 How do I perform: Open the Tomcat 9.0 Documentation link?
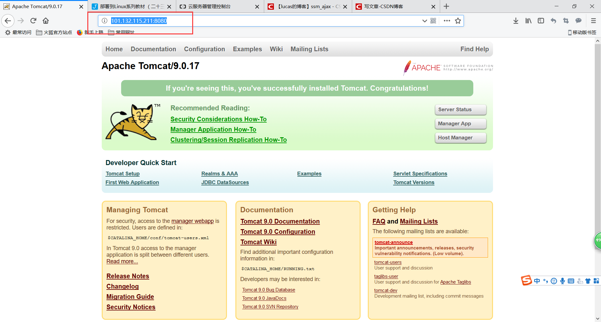280,221
